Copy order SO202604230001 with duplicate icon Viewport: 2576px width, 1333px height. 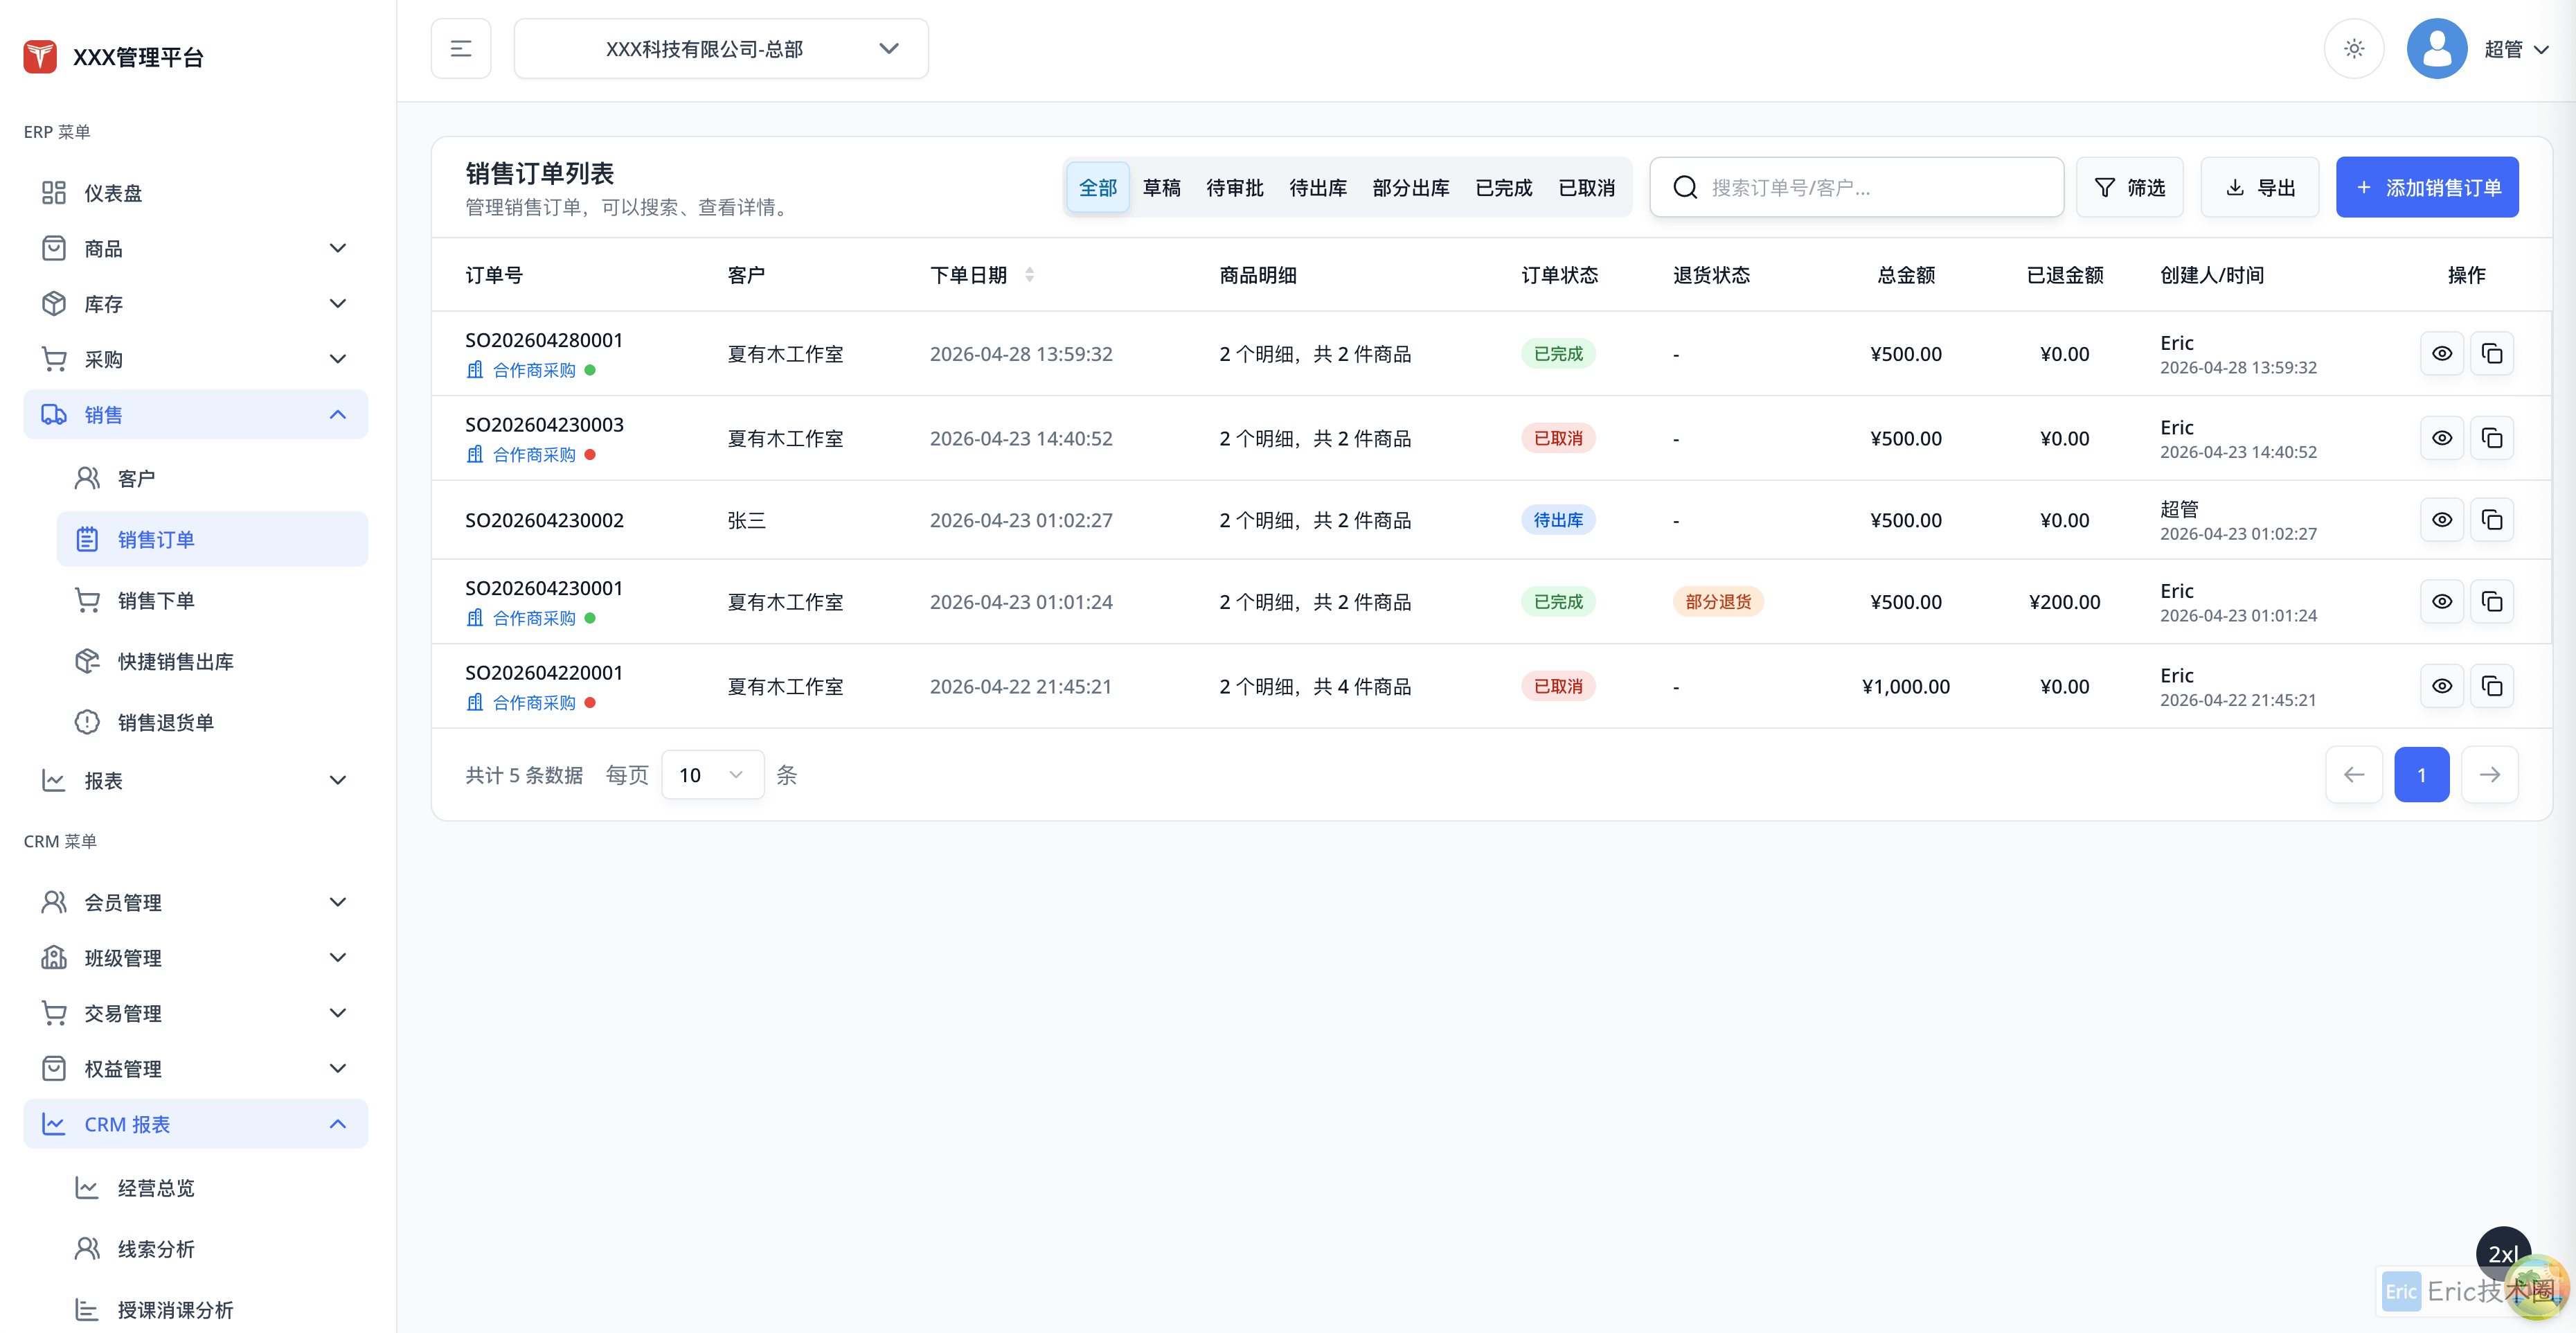(2492, 601)
